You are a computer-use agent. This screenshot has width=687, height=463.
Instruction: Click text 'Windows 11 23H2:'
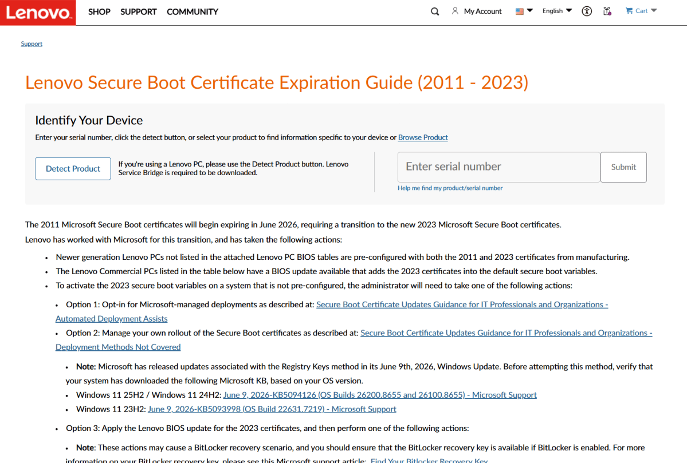[x=111, y=409]
